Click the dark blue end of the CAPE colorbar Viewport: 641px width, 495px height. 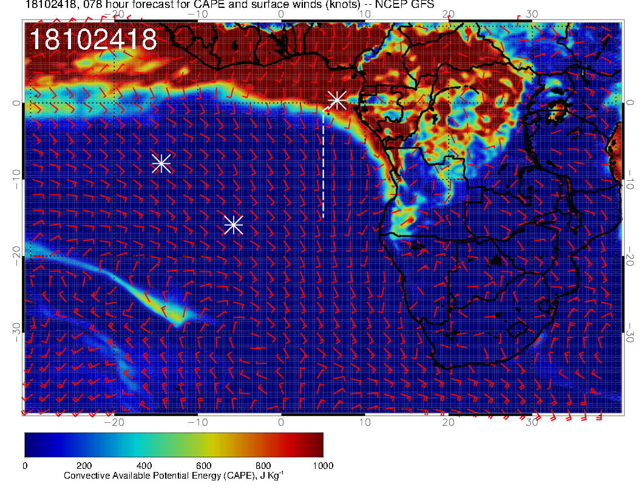[30, 445]
